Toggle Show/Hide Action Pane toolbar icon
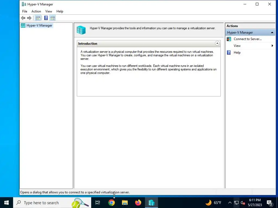Image resolution: width=278 pixels, height=208 pixels. click(x=53, y=18)
